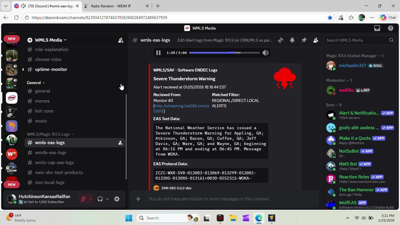Open the Discord help icon
This screenshot has height=225, width=400.
pyautogui.click(x=391, y=28)
